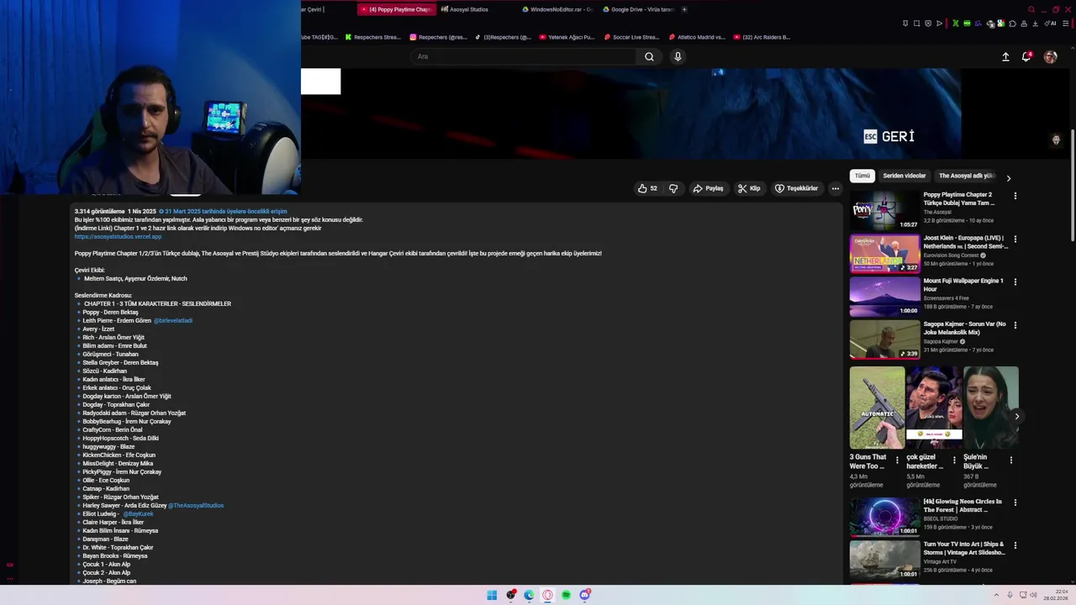Send thanks via Teşekkürler button
1076x605 pixels.
[796, 188]
